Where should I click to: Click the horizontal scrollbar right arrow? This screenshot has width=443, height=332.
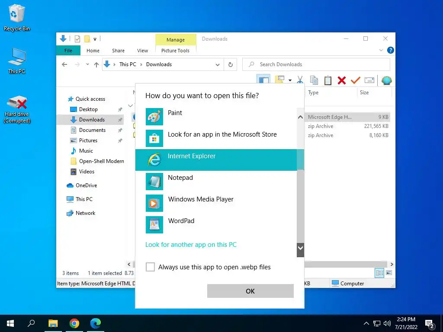(392, 264)
